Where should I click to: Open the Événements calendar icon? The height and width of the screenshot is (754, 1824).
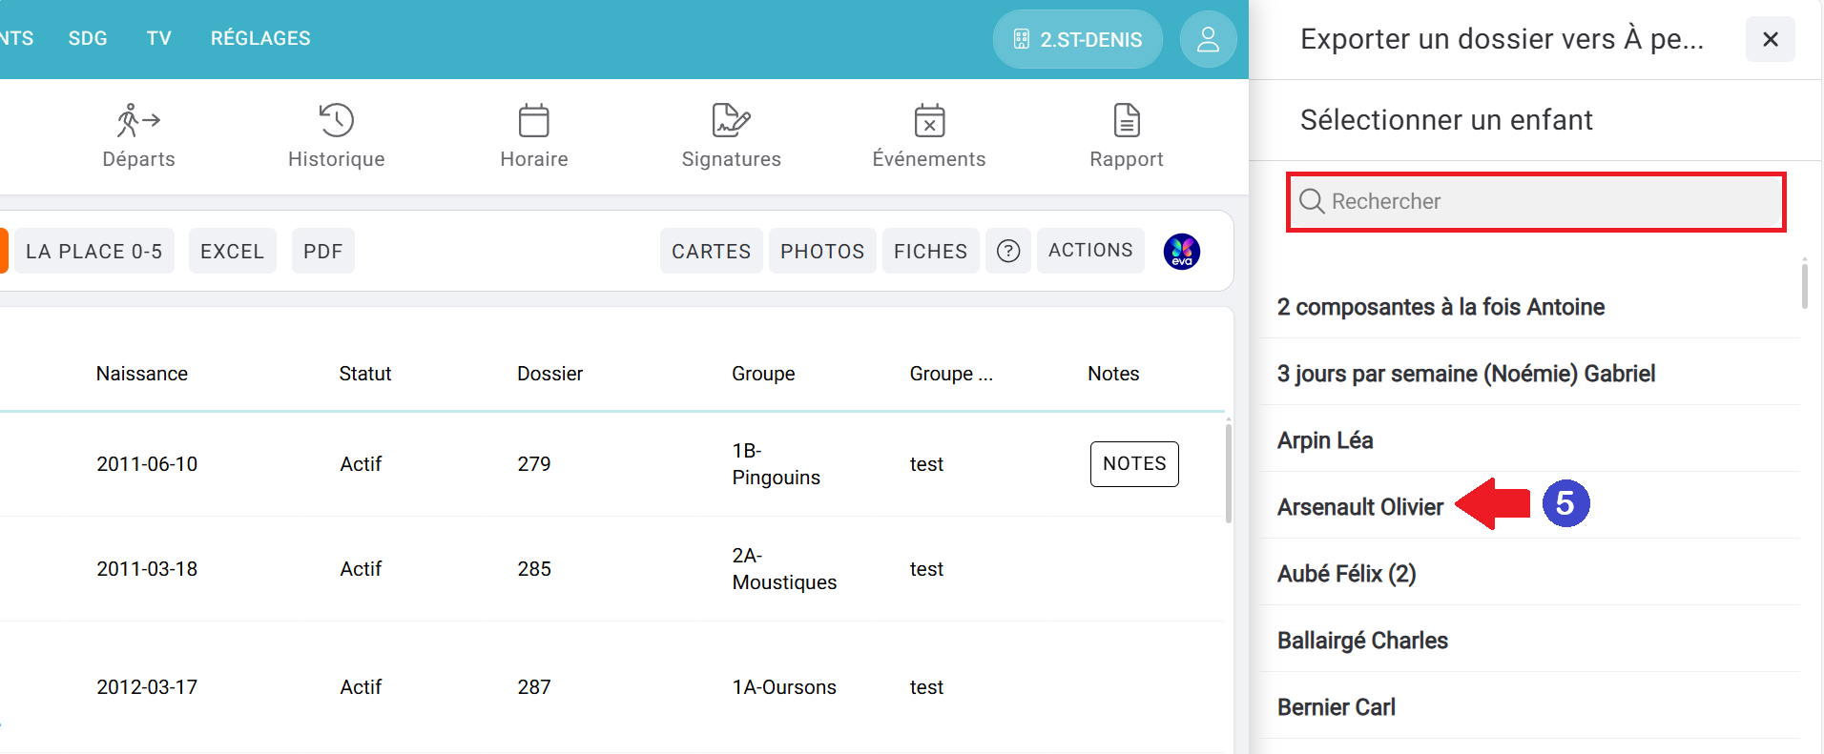928,121
